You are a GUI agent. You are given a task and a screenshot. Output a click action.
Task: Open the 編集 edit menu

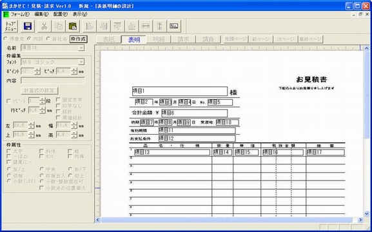41,14
